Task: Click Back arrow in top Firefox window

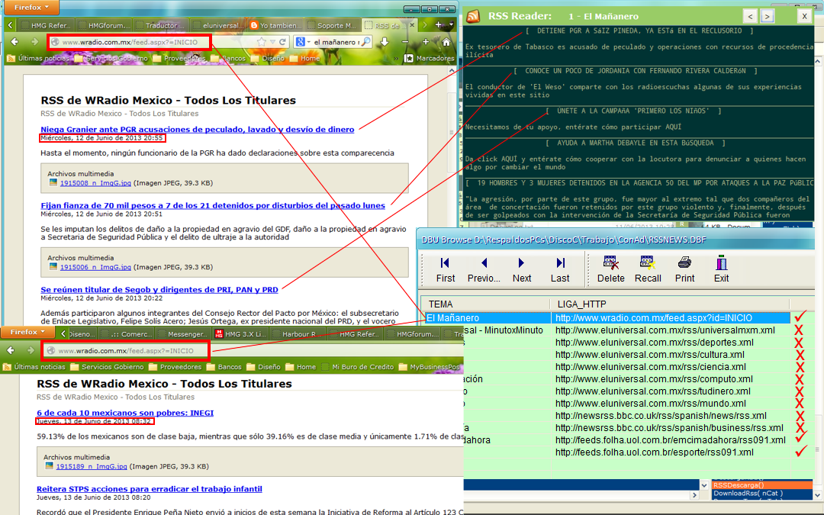Action: coord(14,41)
